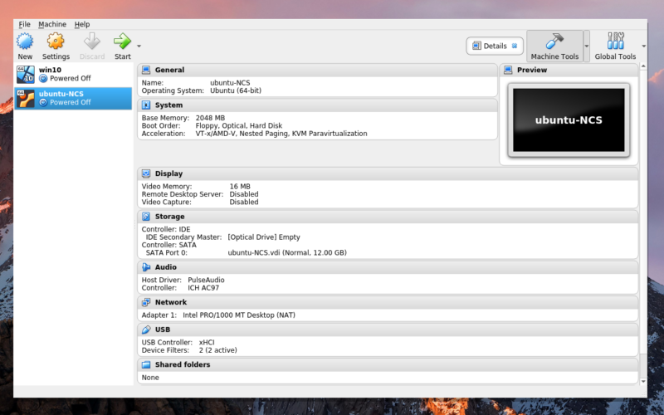Viewport: 664px width, 415px height.
Task: Click the Details button
Action: pyautogui.click(x=495, y=46)
